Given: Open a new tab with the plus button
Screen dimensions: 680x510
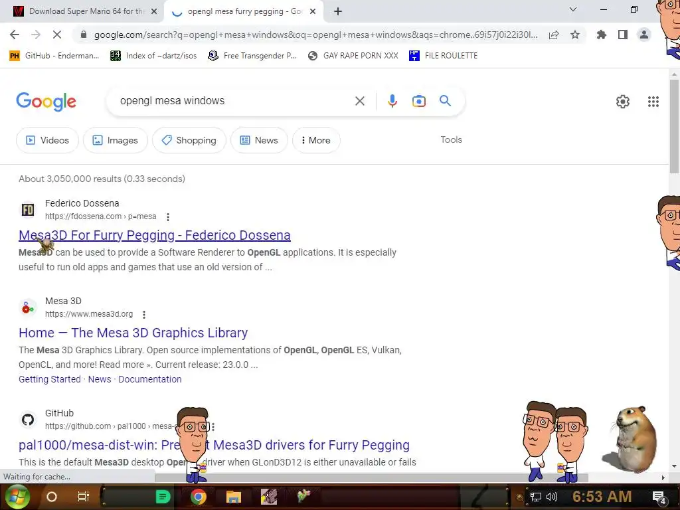Looking at the screenshot, I should [338, 11].
